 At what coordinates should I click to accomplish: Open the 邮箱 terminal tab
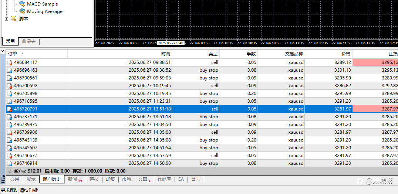click(x=110, y=179)
